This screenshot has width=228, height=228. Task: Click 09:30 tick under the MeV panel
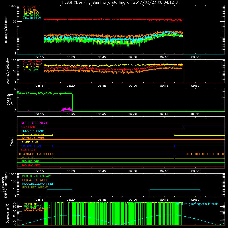tap(195, 86)
